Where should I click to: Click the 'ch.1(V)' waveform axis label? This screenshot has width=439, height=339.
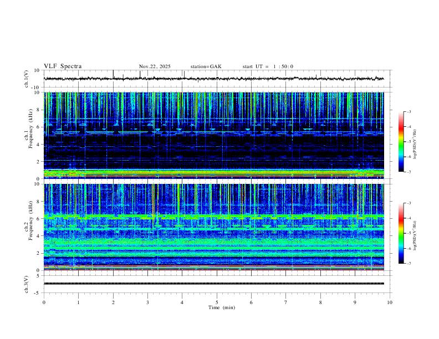27,79
